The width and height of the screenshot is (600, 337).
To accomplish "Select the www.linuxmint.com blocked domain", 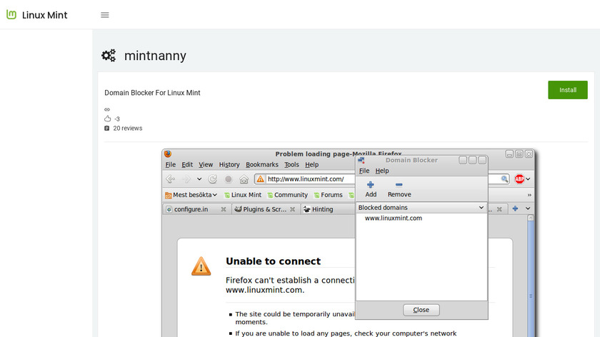I will tap(394, 218).
